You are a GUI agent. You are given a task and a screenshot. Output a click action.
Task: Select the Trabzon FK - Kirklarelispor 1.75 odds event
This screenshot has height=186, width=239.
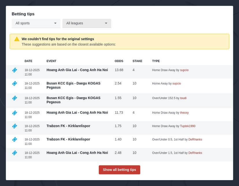[68, 126]
